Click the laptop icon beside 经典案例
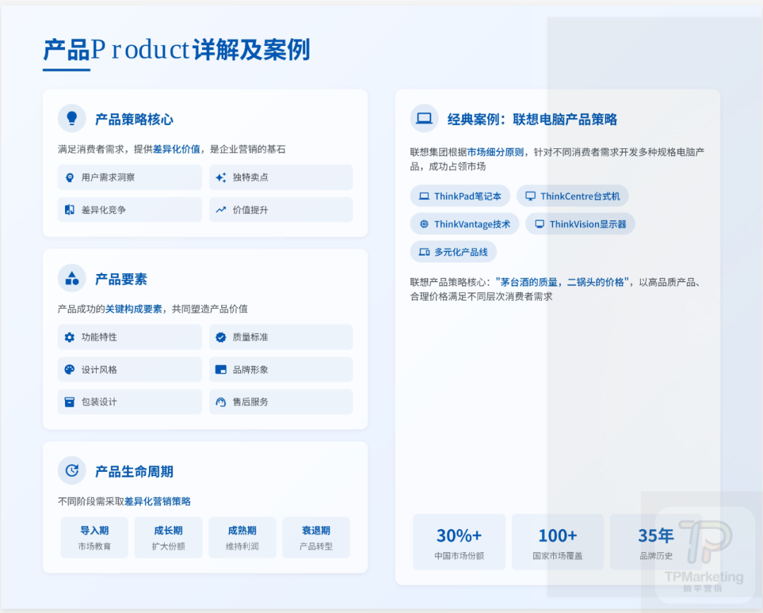Image resolution: width=763 pixels, height=613 pixels. pos(425,118)
